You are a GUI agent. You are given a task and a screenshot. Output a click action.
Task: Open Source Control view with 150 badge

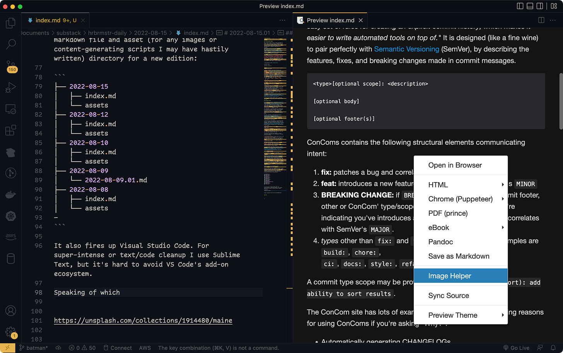point(11,66)
